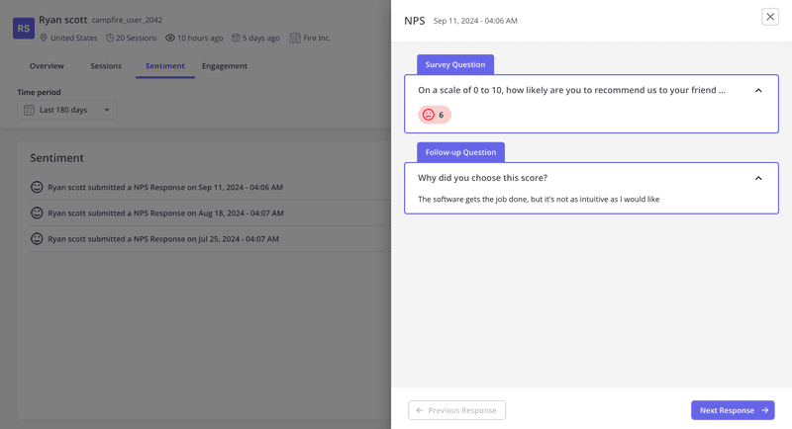Click the recommend-us question text
792x429 pixels.
(x=571, y=90)
